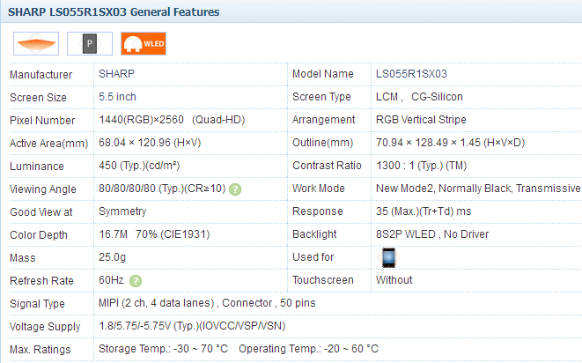Viewport: 582px width, 363px height.
Task: Click the portrait orientation 'P' icon
Action: (90, 44)
